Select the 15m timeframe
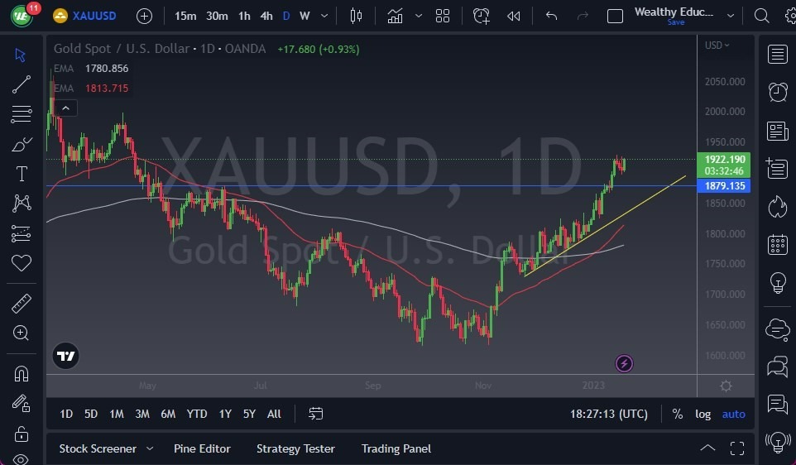 (x=185, y=17)
